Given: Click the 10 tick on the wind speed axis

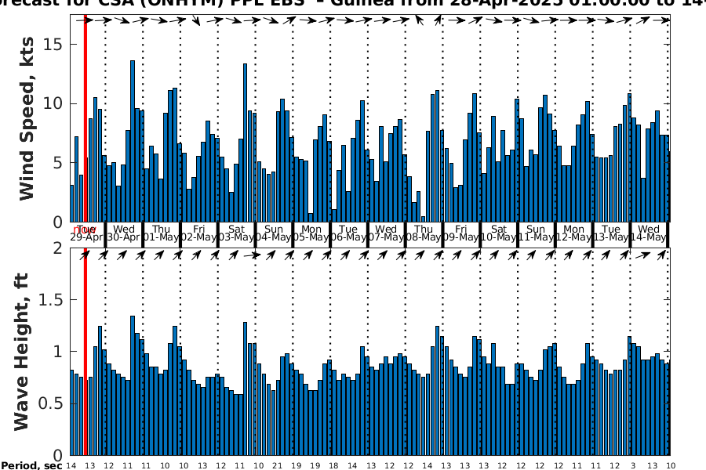Looking at the screenshot, I should coord(53,103).
